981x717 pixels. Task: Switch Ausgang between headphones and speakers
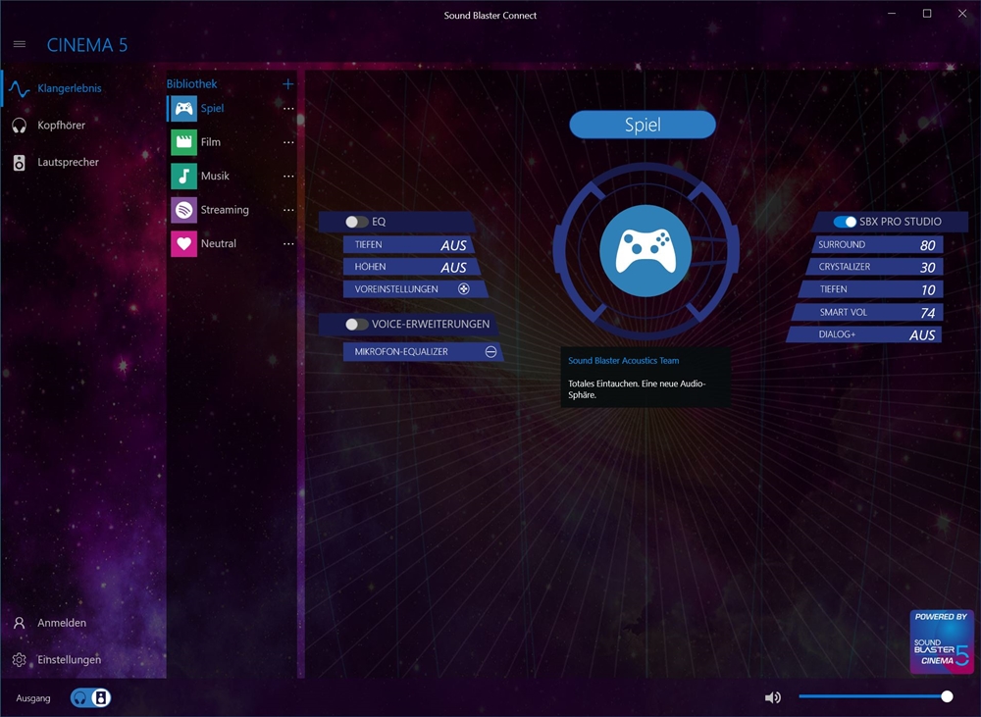[90, 697]
